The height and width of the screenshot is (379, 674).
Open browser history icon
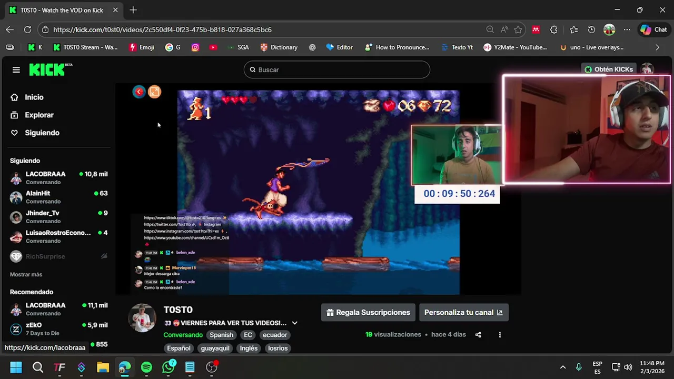[591, 29]
